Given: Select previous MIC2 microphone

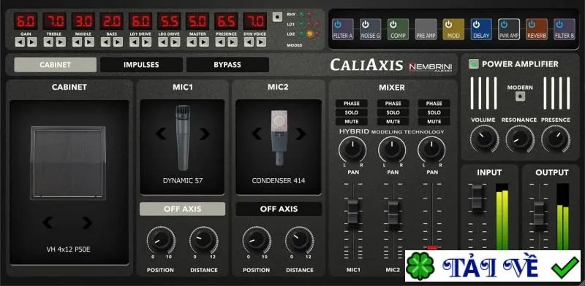Looking at the screenshot, I should click(x=257, y=134).
